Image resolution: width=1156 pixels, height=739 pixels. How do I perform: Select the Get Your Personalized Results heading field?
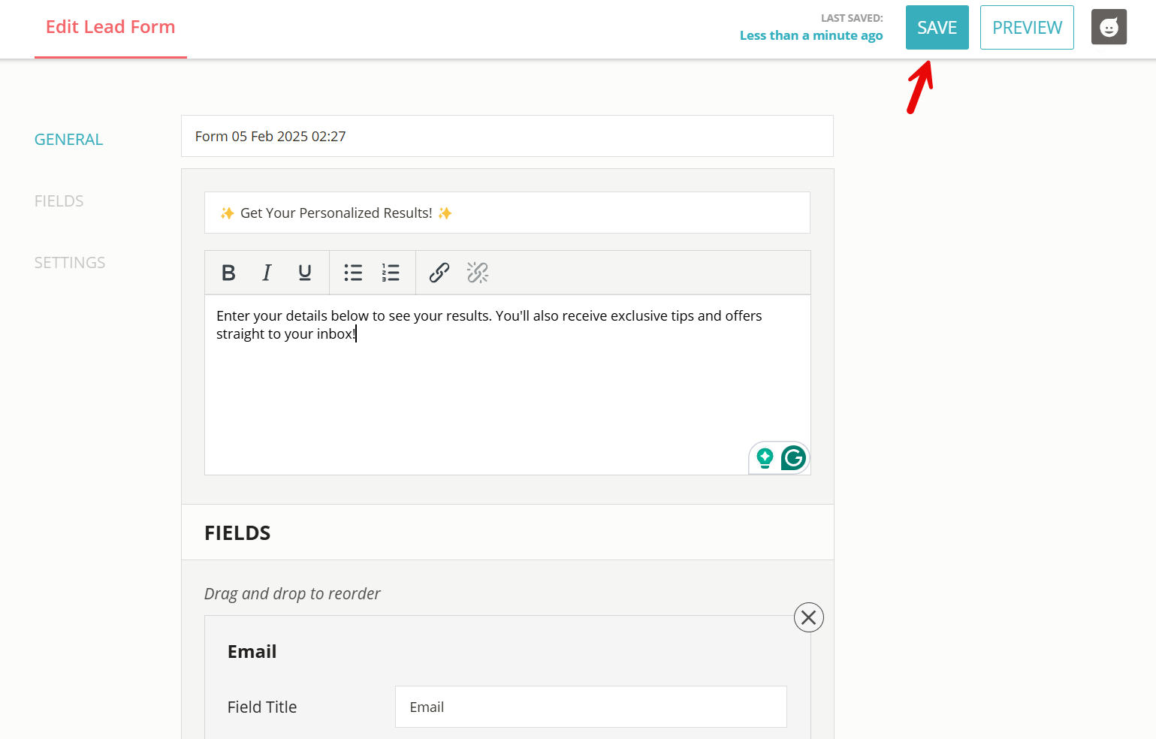tap(507, 213)
